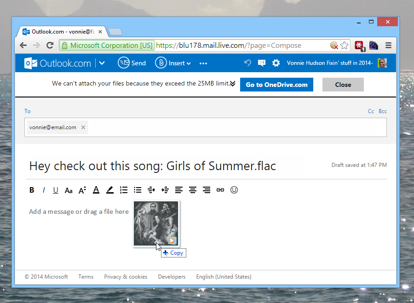Open the font color picker
The image size is (414, 303).
96,190
